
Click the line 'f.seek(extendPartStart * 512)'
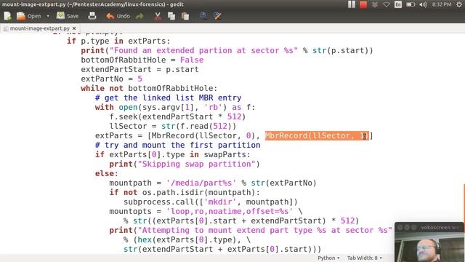pos(177,116)
